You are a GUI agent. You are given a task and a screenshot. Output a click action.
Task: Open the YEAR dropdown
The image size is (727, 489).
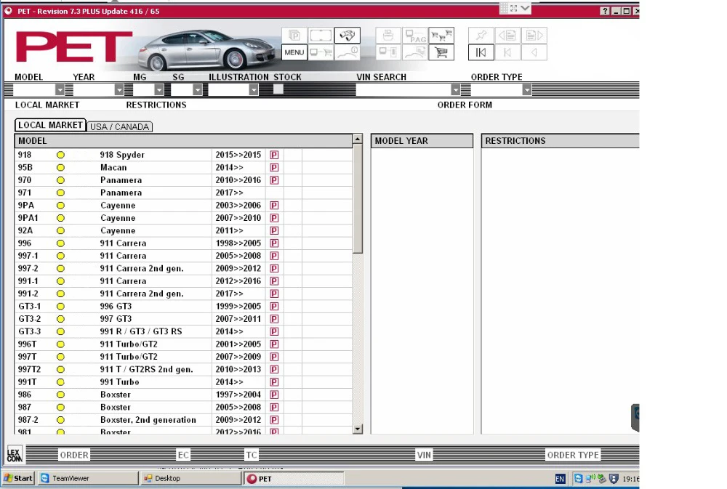coord(119,89)
